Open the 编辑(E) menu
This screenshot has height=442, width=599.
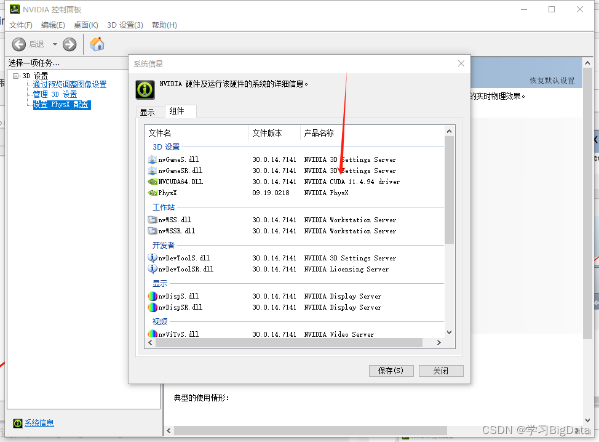(53, 25)
